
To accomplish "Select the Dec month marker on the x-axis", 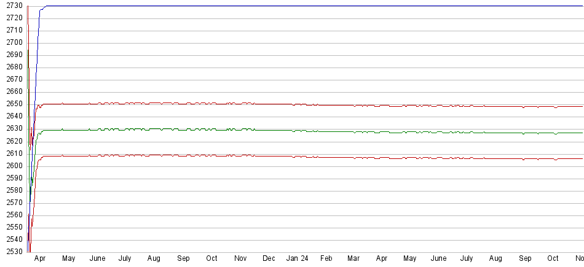I will pyautogui.click(x=269, y=259).
